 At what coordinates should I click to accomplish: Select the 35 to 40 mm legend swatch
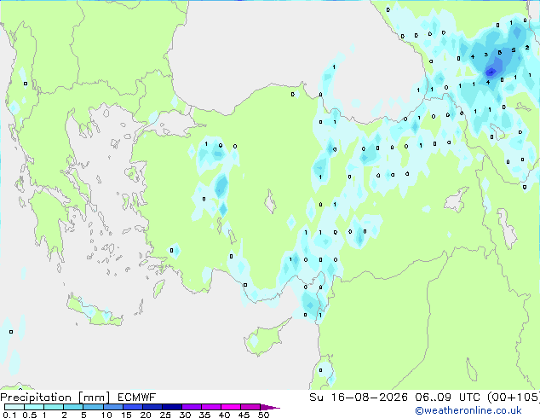(x=210, y=407)
